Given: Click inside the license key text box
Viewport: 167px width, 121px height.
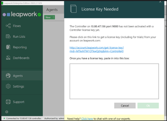Looking at the screenshot, I should click(114, 81).
